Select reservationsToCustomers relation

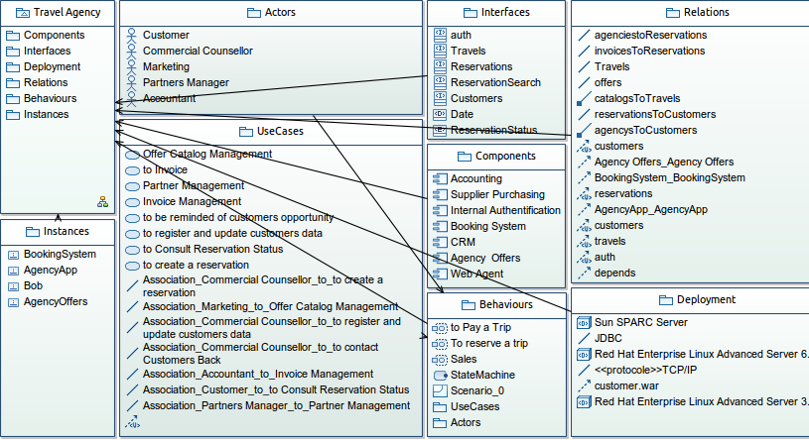[x=647, y=114]
